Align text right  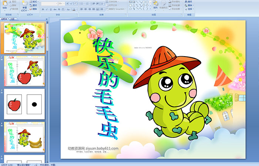tap(90, 9)
